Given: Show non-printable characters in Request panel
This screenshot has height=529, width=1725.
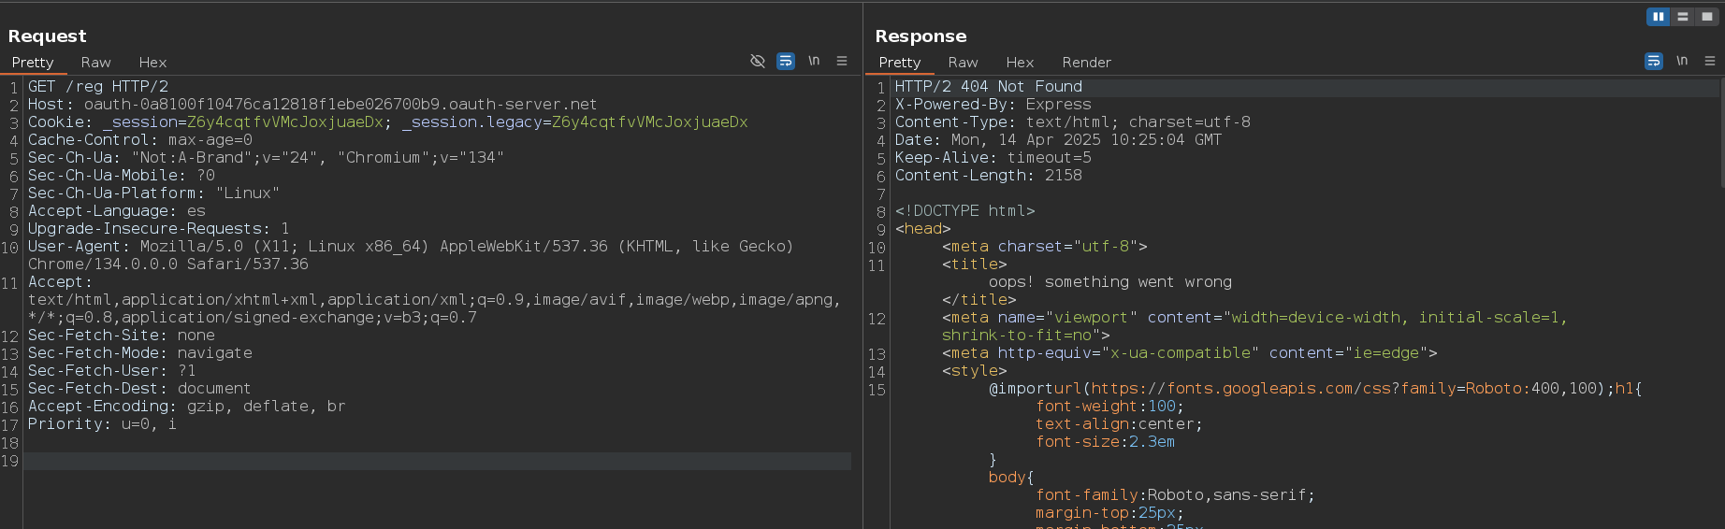Looking at the screenshot, I should 814,61.
